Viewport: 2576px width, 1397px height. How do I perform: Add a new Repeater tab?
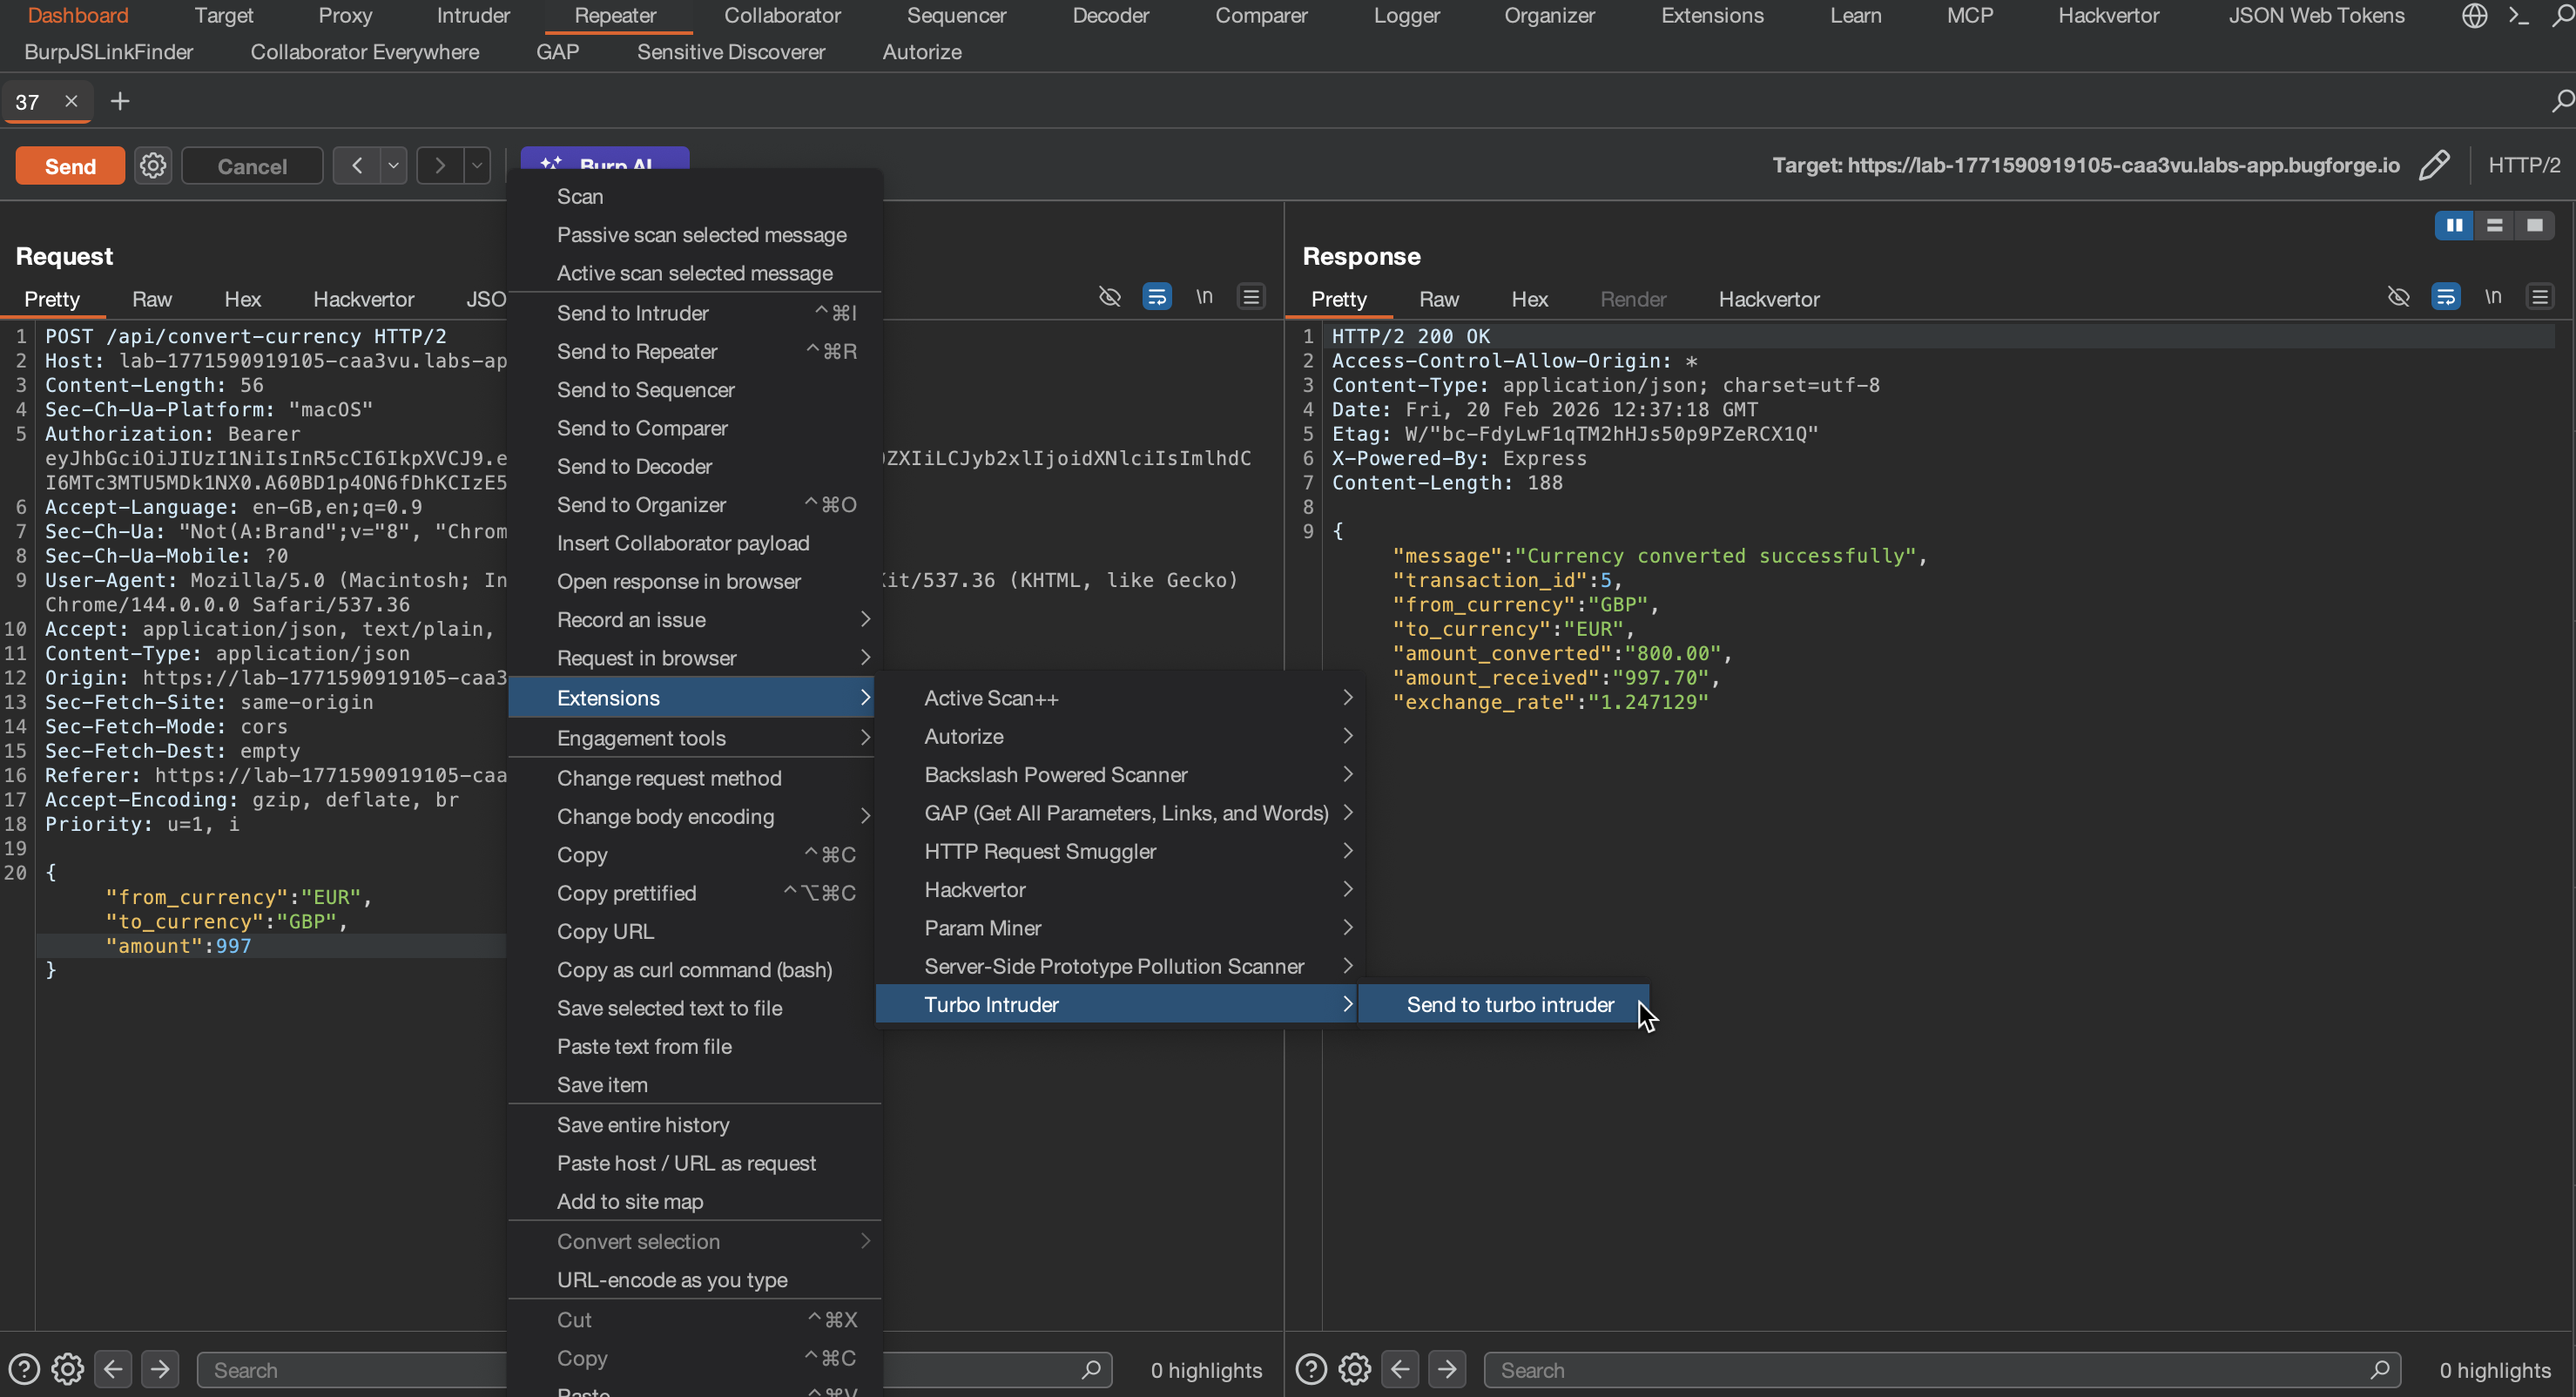120,101
